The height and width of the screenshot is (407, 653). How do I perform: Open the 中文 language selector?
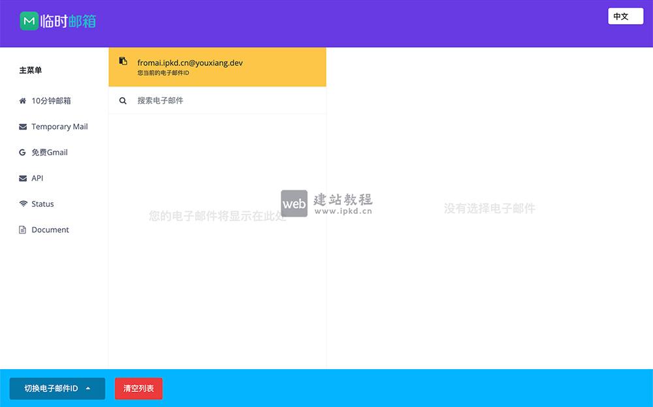point(625,16)
